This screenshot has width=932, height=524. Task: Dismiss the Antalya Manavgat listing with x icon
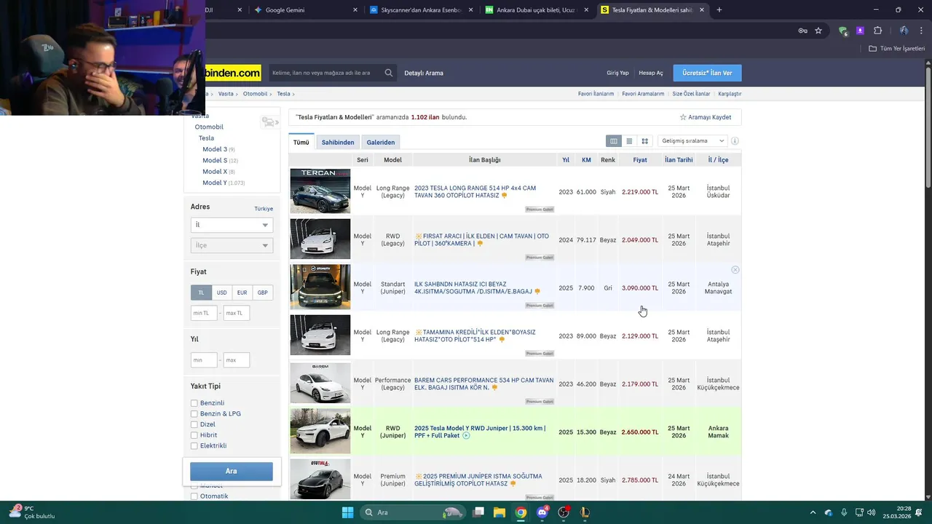click(735, 270)
